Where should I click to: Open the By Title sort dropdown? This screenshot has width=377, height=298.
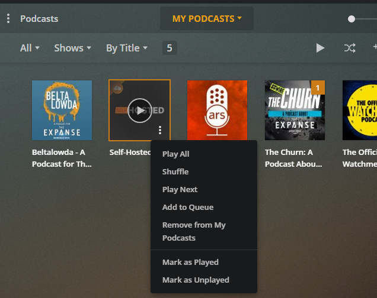[127, 48]
